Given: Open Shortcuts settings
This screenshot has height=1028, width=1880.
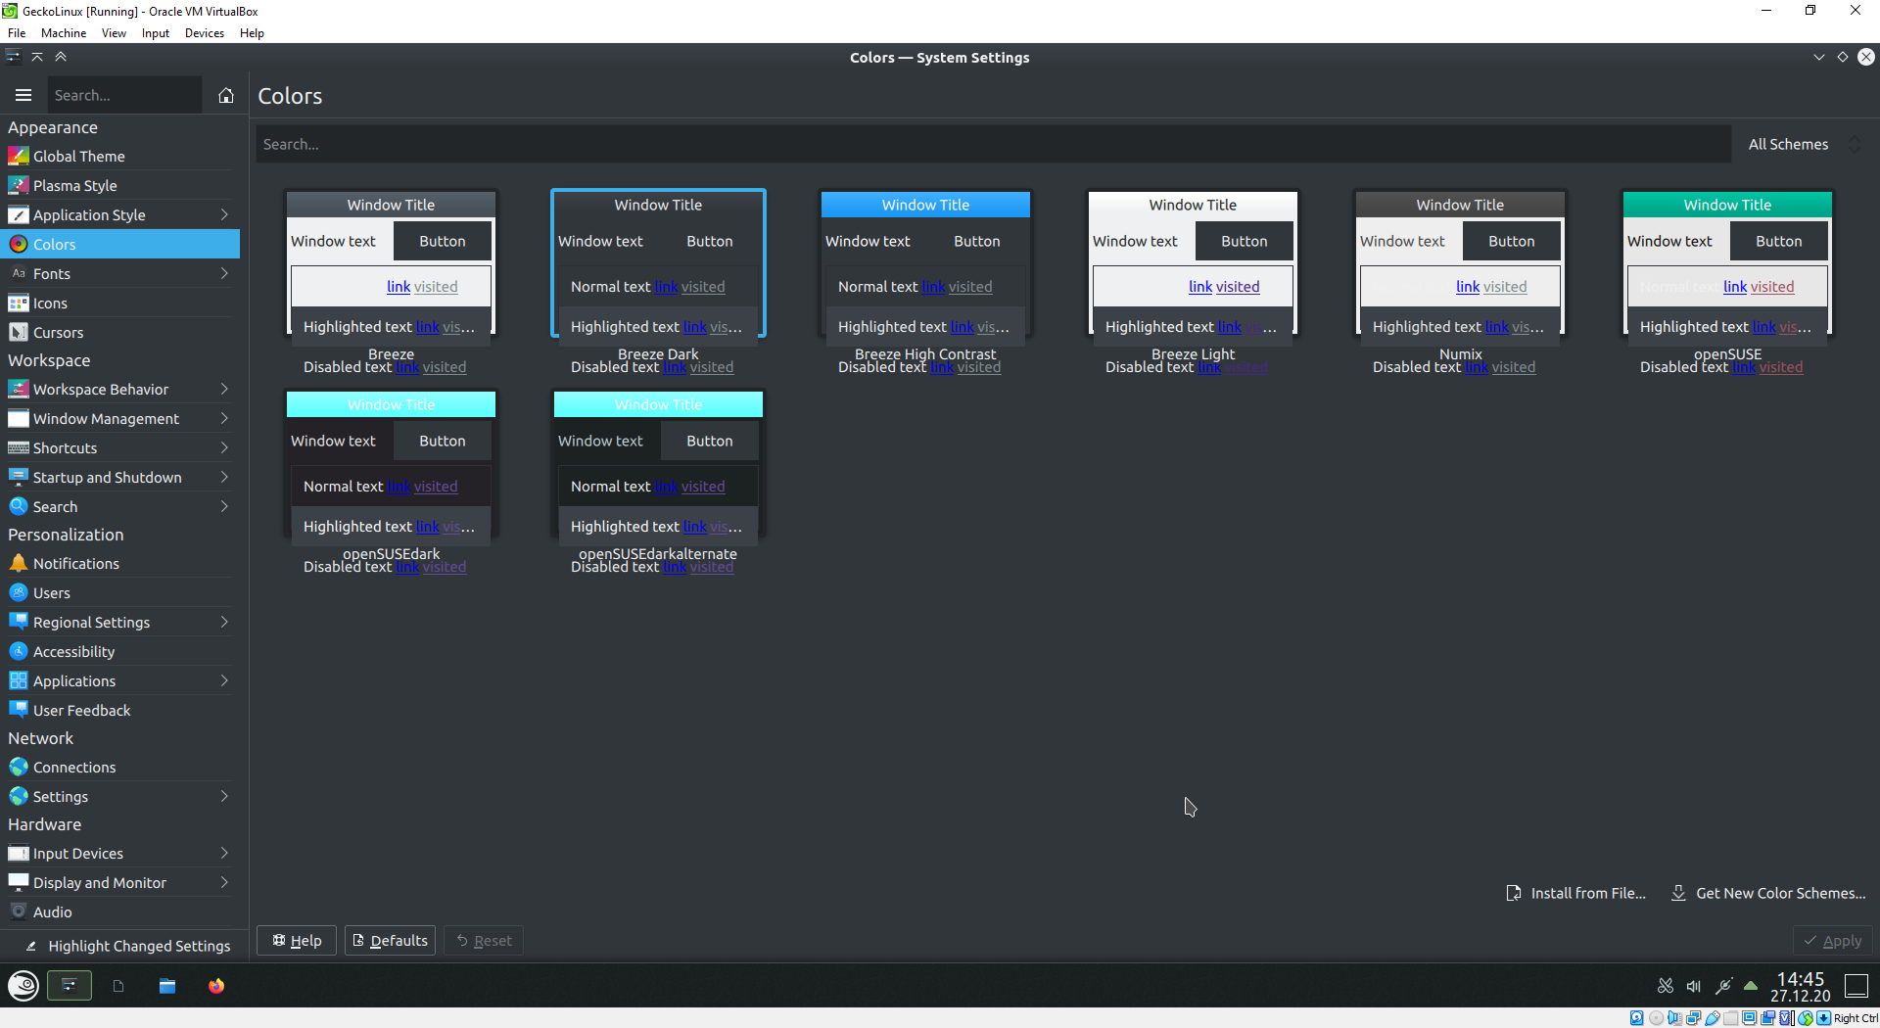Looking at the screenshot, I should click(119, 448).
